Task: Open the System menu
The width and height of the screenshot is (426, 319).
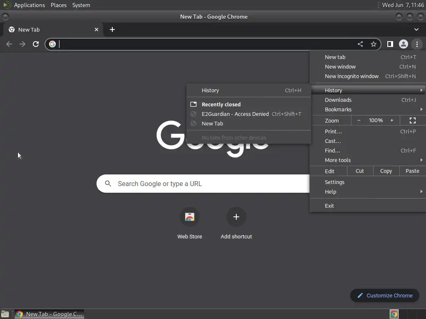Action: (81, 5)
